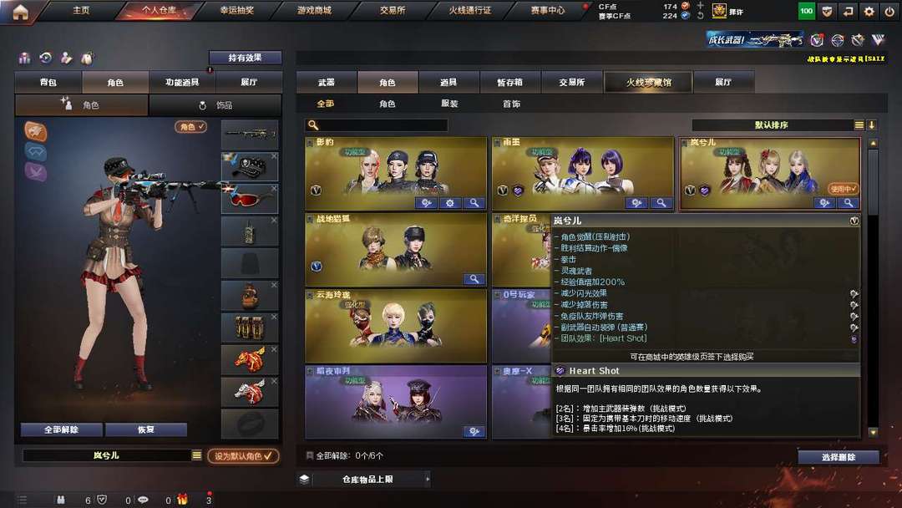Toggle sort direction arrow icon
Screen dimensions: 902x508
pos(872,124)
